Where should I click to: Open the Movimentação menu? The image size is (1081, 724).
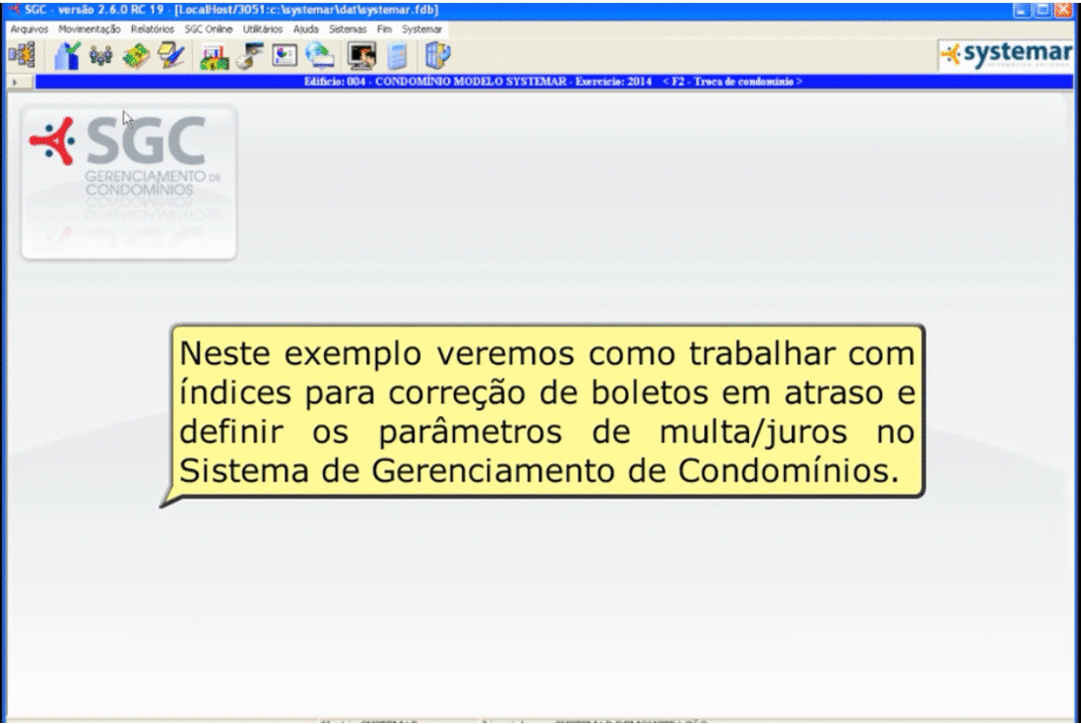[88, 30]
